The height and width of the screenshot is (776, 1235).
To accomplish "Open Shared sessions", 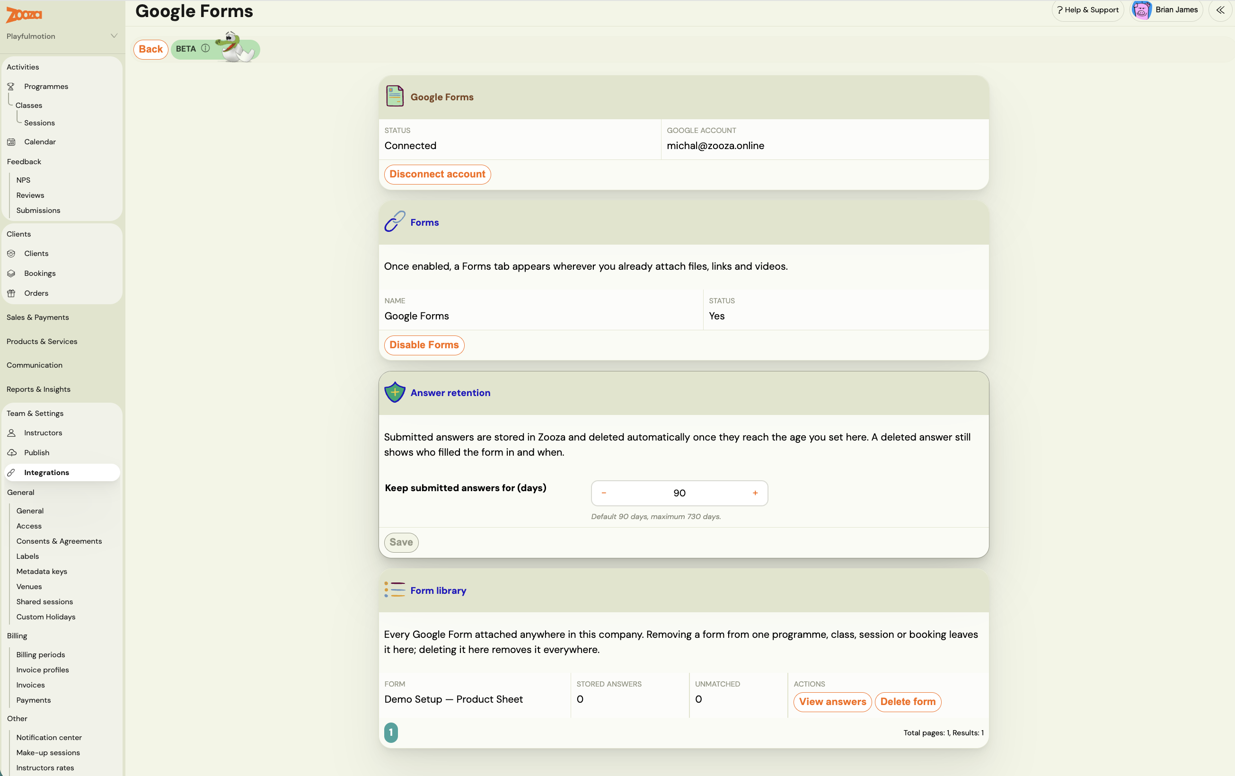I will [44, 601].
